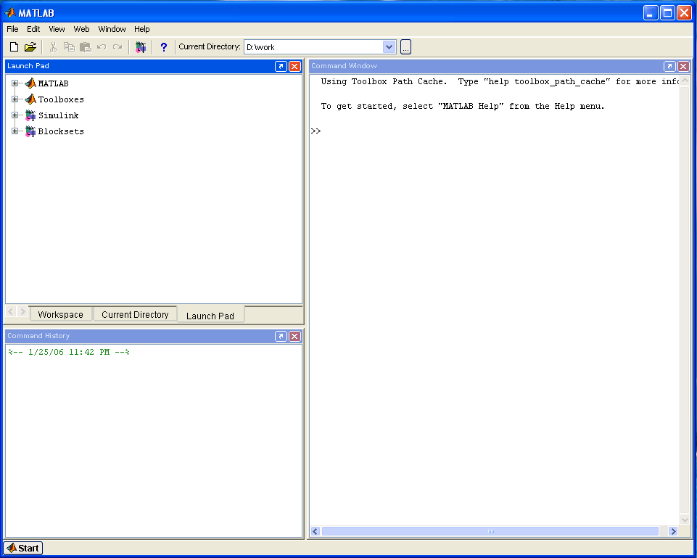Launch Simulink from the toolbar icon
The image size is (697, 558).
[141, 46]
